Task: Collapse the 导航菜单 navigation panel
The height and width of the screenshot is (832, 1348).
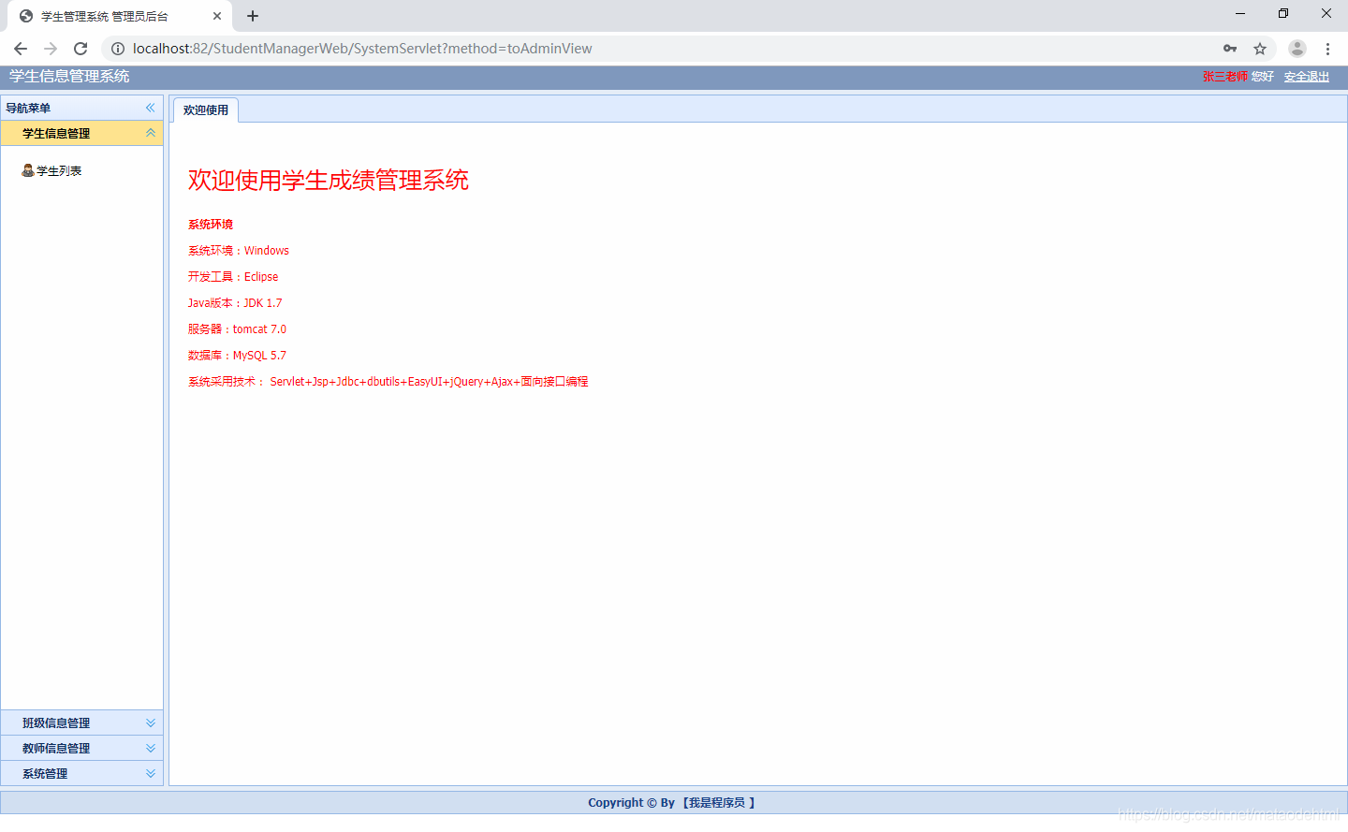Action: (150, 108)
